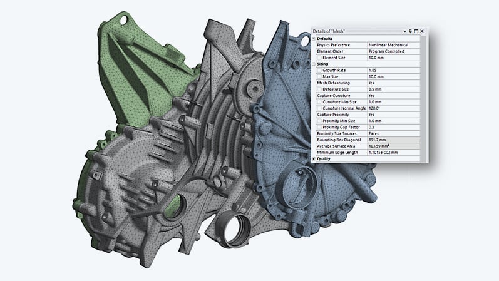Expand the Quality section
The height and width of the screenshot is (281, 499).
click(x=314, y=159)
